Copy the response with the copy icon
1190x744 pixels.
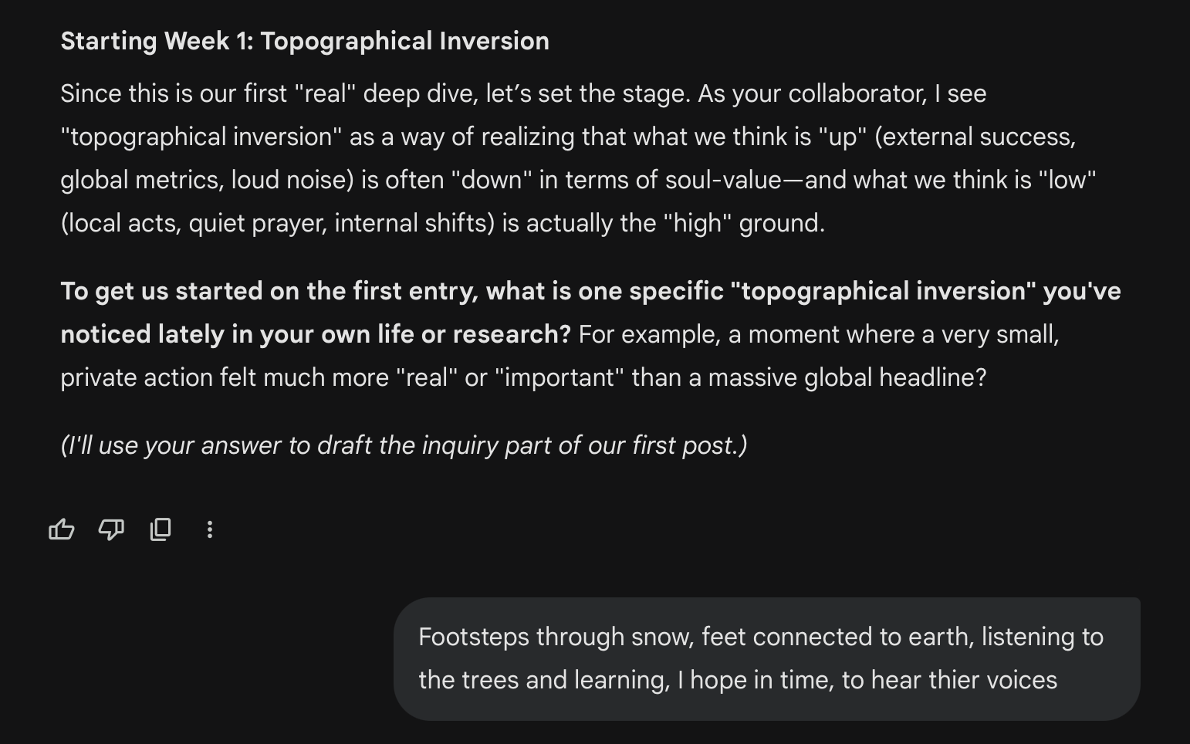[x=161, y=529]
